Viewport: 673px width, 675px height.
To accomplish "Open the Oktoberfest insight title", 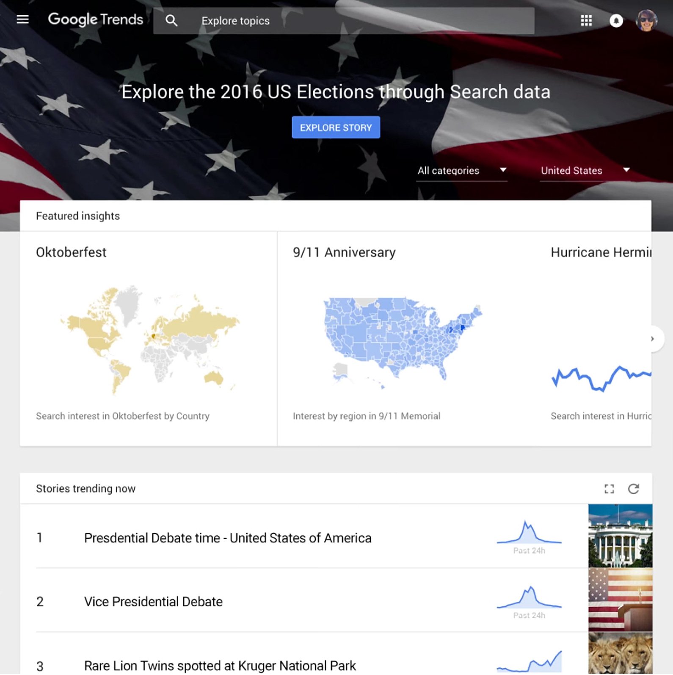I will 71,252.
